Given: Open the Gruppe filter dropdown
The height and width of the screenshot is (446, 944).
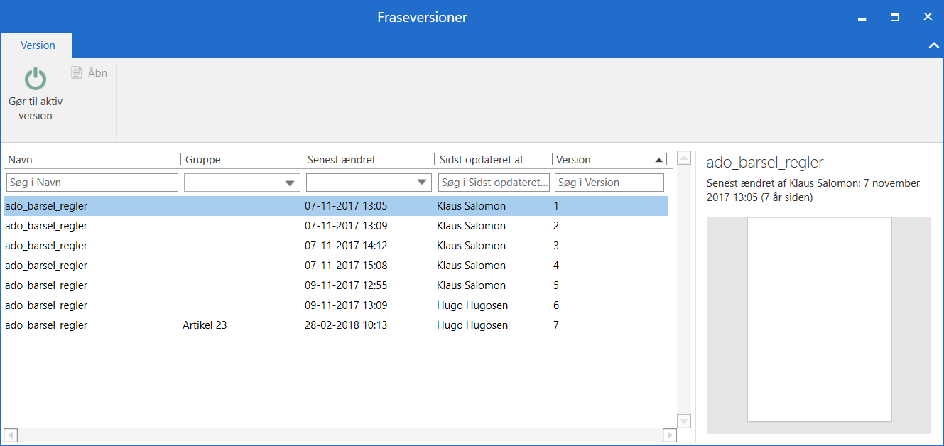Looking at the screenshot, I should coord(290,183).
